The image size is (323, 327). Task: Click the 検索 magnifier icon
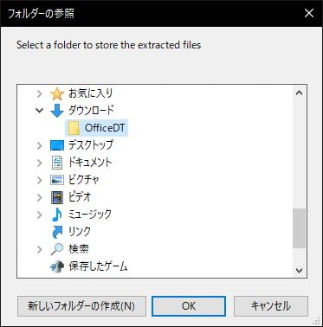click(57, 249)
